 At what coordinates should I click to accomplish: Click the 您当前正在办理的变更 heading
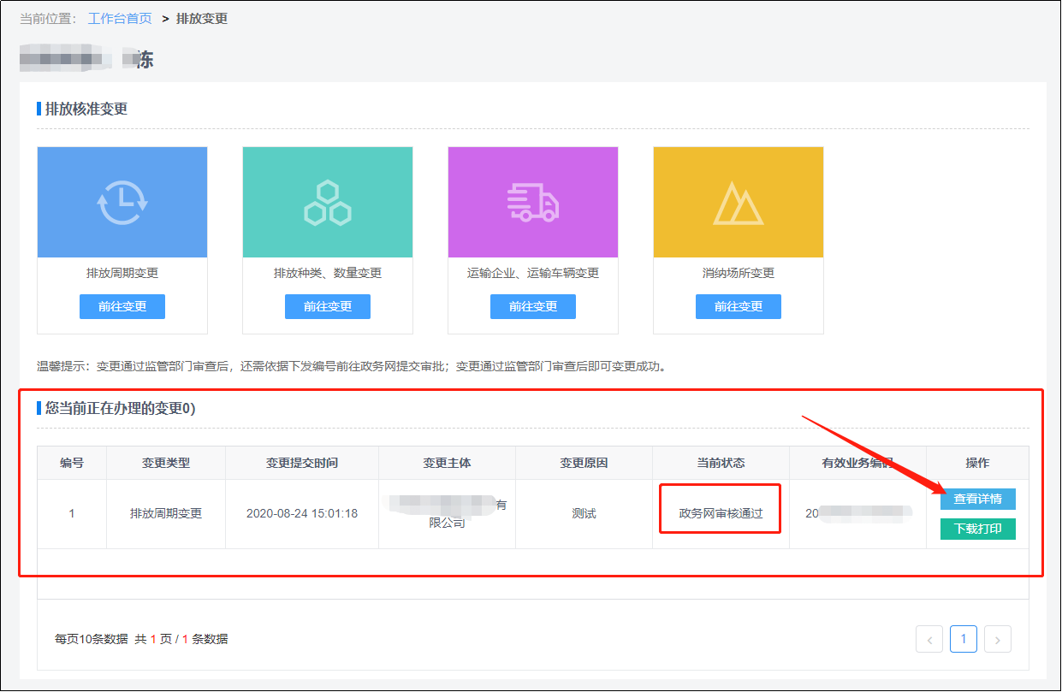tap(120, 408)
